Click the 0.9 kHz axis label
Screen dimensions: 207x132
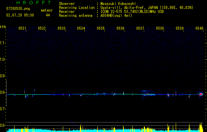point(3,76)
